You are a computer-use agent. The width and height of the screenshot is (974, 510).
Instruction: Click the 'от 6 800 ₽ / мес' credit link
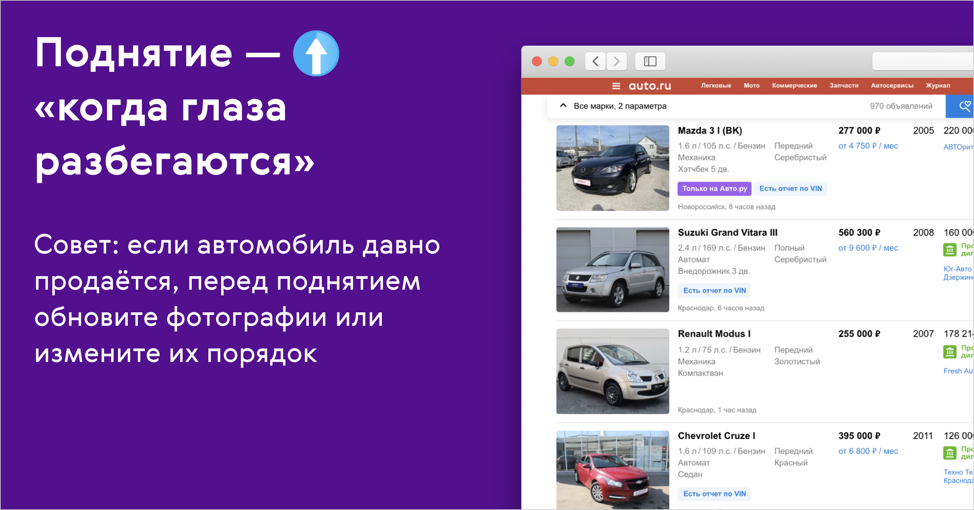tap(868, 451)
